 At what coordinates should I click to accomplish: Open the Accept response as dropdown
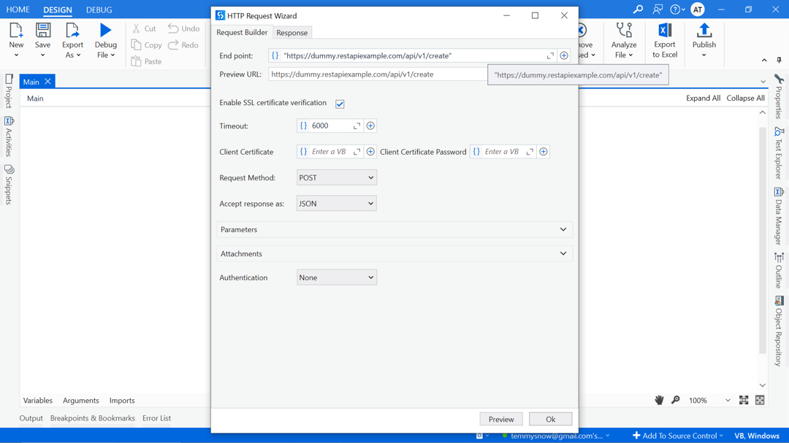tap(336, 204)
